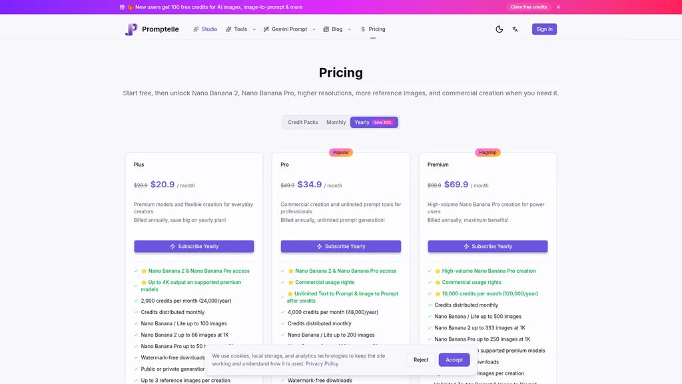This screenshot has height=384, width=682.
Task: Click Claim free credits button
Action: [528, 7]
